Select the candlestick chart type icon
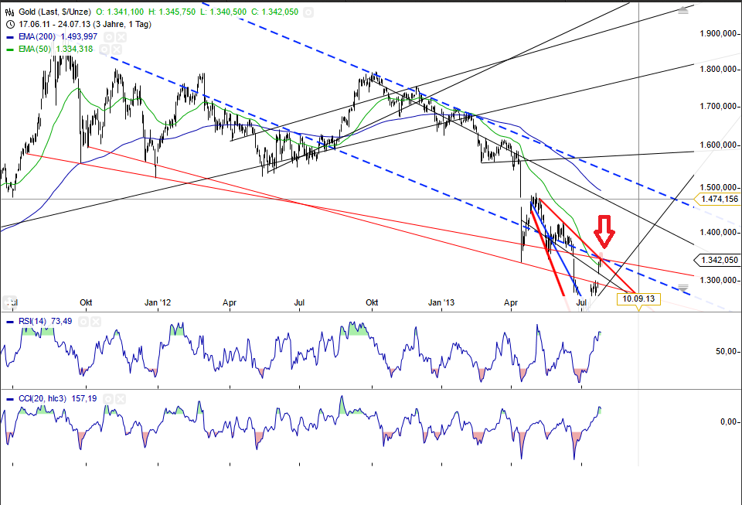This screenshot has width=742, height=505. coord(11,12)
